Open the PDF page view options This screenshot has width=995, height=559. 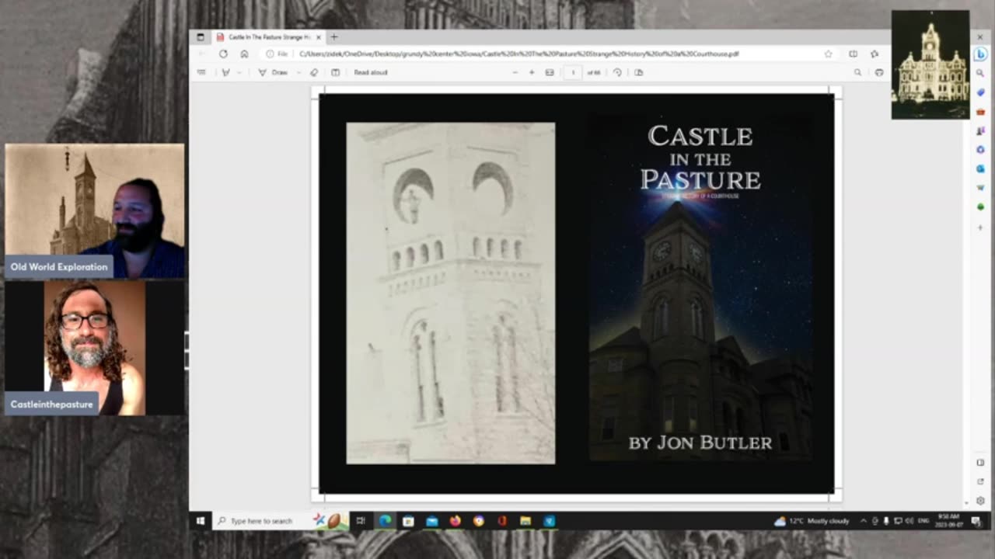click(x=639, y=72)
